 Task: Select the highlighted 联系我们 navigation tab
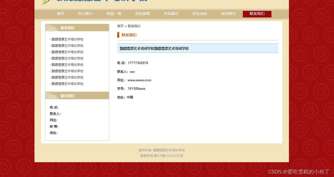(x=257, y=14)
